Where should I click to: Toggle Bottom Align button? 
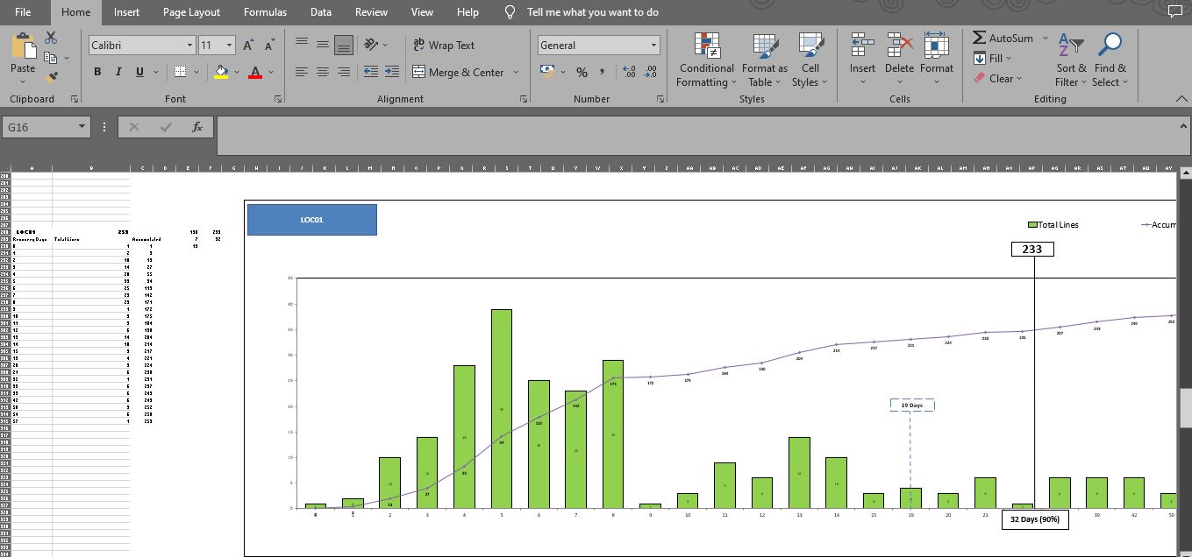click(x=344, y=45)
